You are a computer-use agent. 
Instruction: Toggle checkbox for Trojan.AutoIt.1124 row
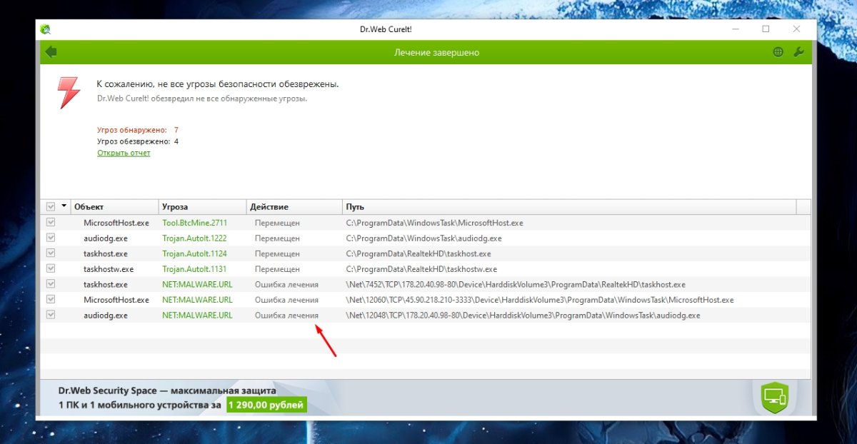click(51, 253)
